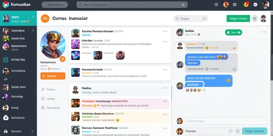Click the Nahantods clipboard icon
Viewport: 273px width, 136px height.
click(43, 108)
